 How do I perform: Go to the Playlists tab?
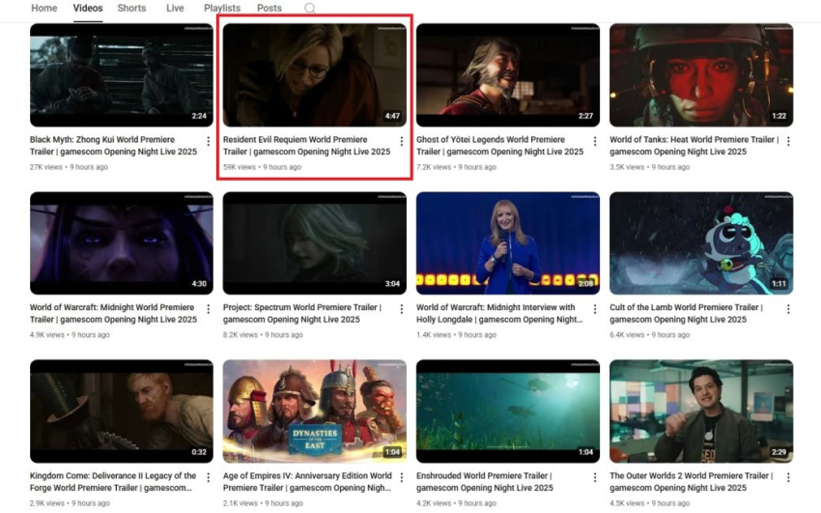pos(222,9)
